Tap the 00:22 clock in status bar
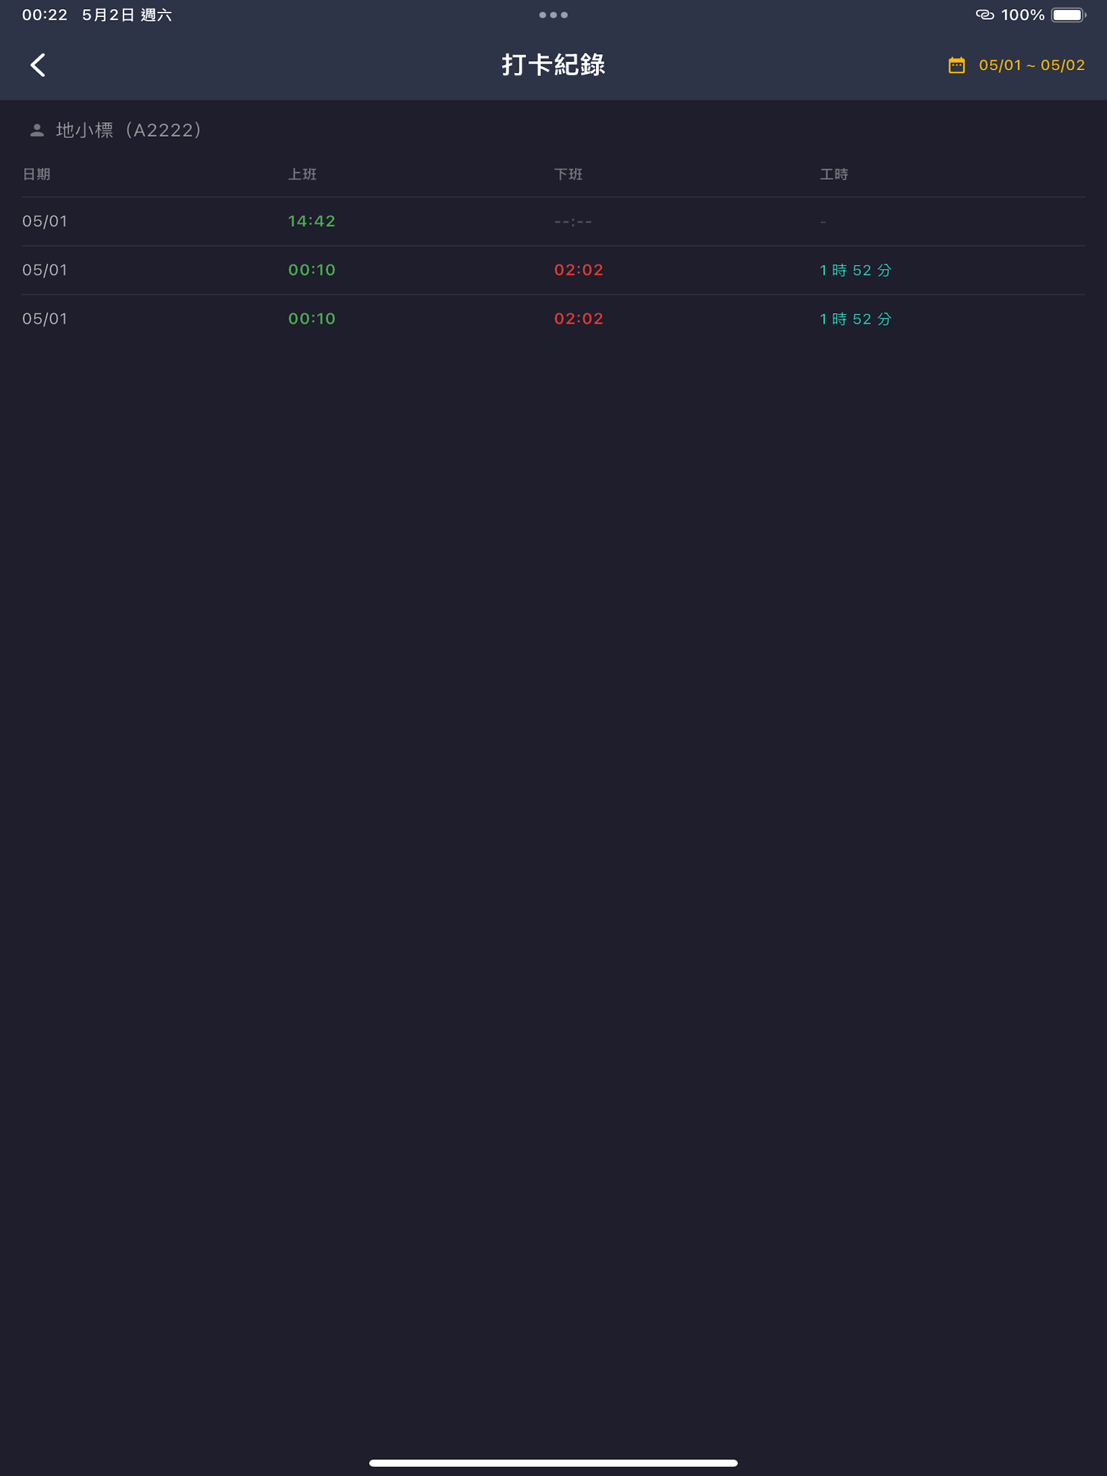Screen dimensions: 1107x1476 (x=45, y=14)
